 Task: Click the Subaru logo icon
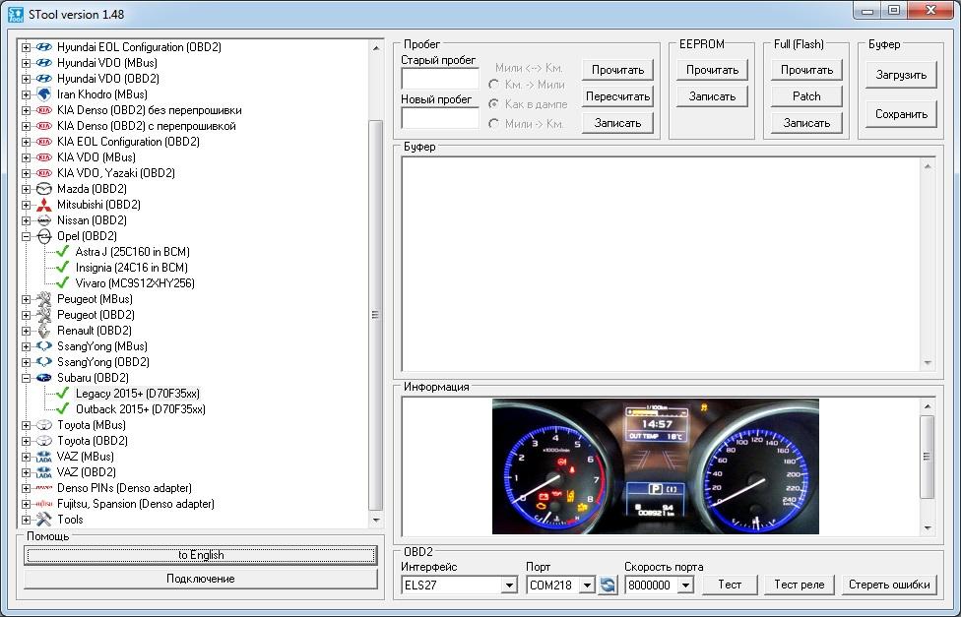click(43, 378)
